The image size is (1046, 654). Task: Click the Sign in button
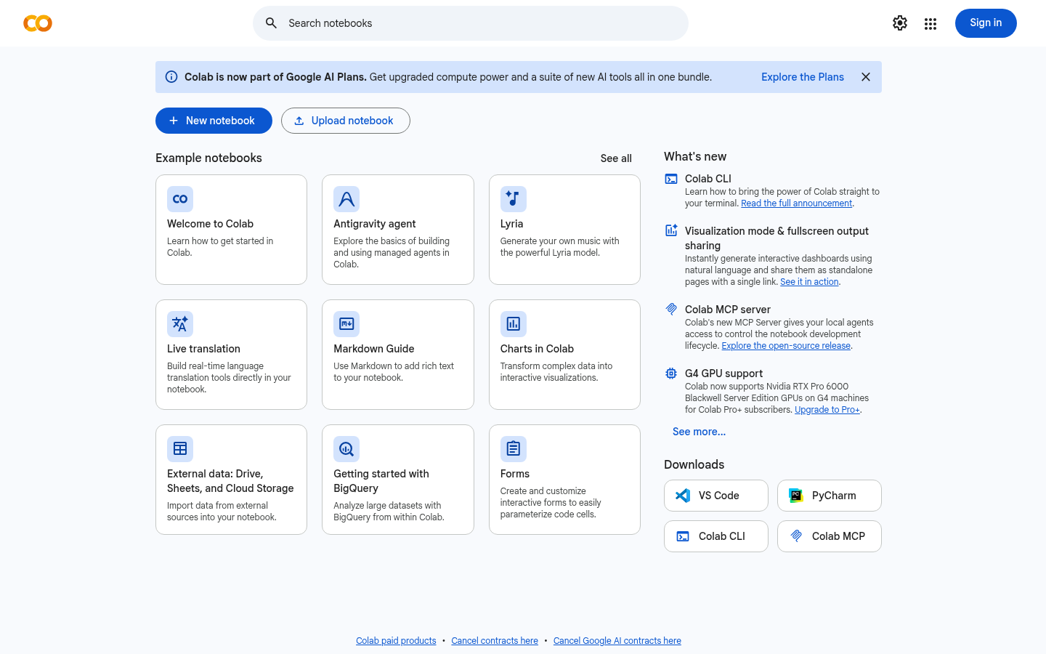tap(986, 23)
